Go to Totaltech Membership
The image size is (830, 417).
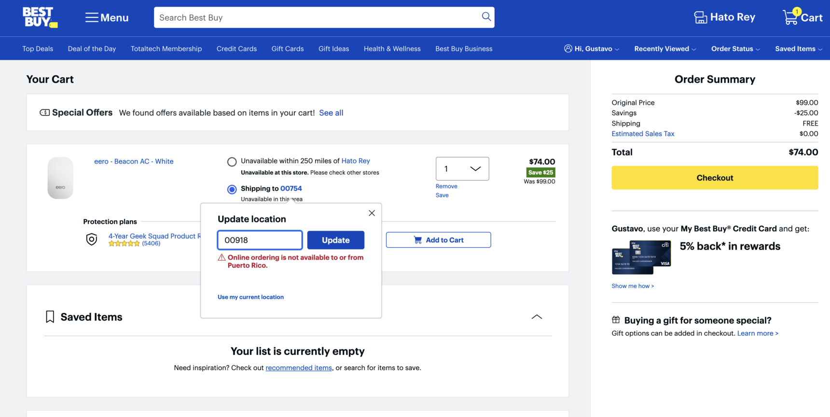[166, 48]
